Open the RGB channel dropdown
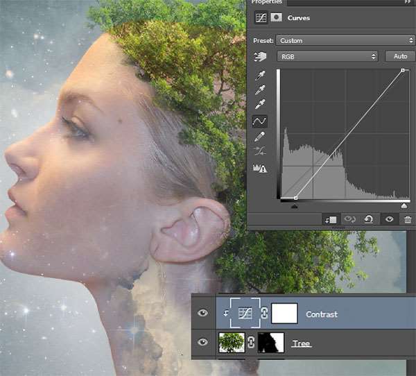This screenshot has height=376, width=416. tap(327, 56)
